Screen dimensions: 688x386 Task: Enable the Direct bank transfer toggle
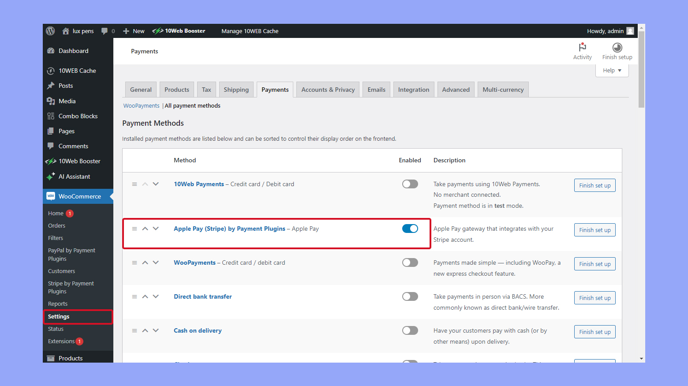point(410,296)
